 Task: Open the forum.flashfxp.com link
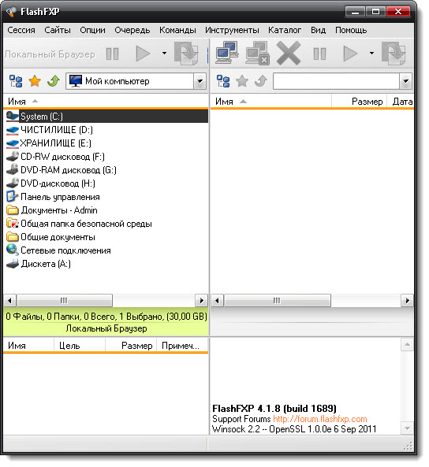[320, 419]
